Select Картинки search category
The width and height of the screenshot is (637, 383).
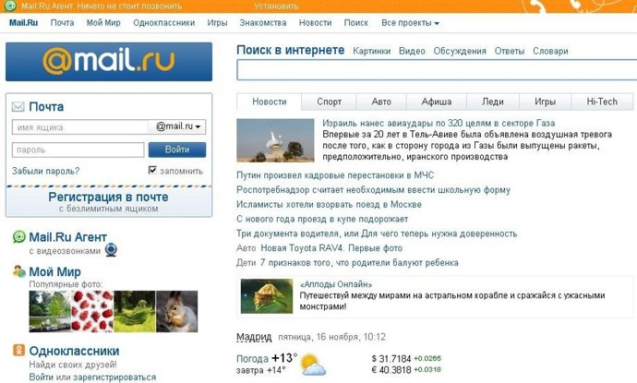[x=372, y=51]
